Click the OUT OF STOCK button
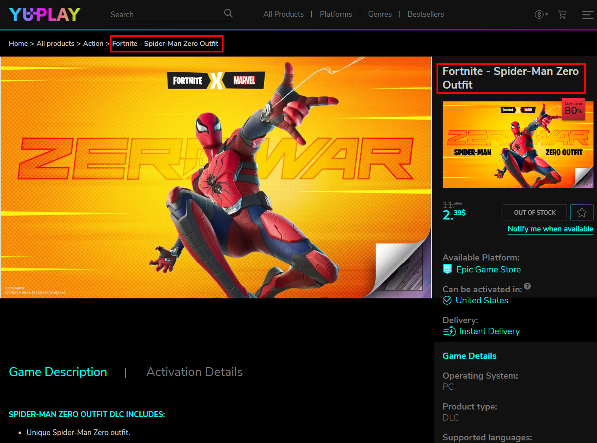 [535, 212]
